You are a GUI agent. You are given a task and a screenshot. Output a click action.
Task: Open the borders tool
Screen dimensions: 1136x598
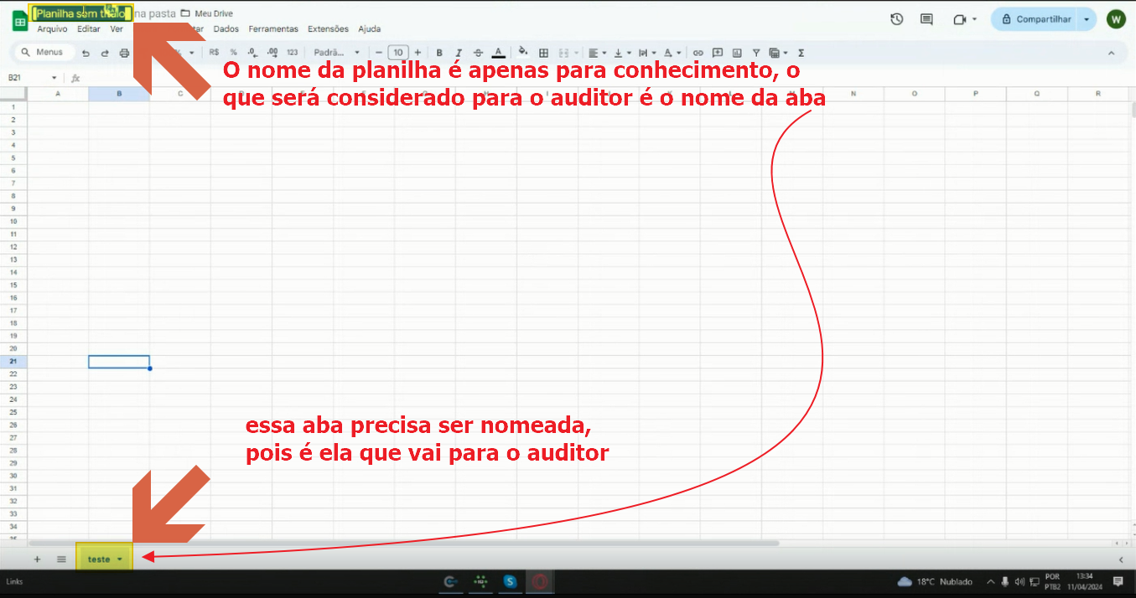pyautogui.click(x=543, y=52)
